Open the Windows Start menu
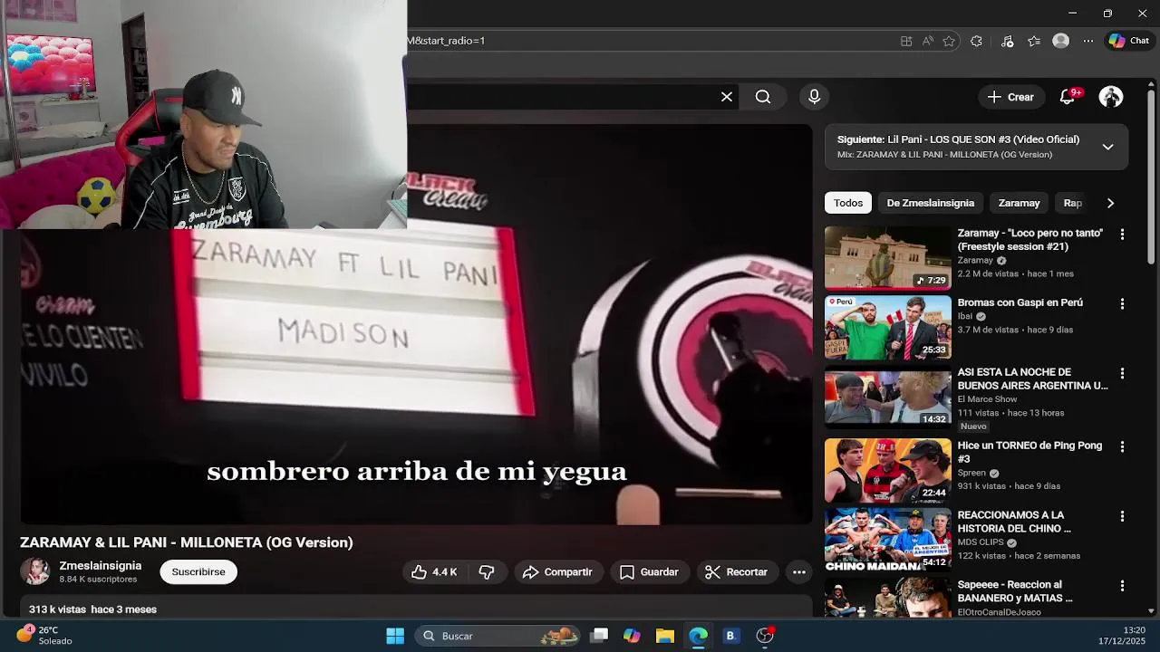This screenshot has width=1160, height=652. click(395, 636)
